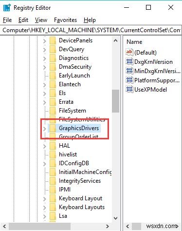Click the Lsa folder icon
Viewport: 182px width, 231px height.
pyautogui.click(x=53, y=216)
